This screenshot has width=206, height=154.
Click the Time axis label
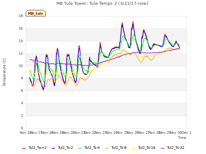[182, 138]
